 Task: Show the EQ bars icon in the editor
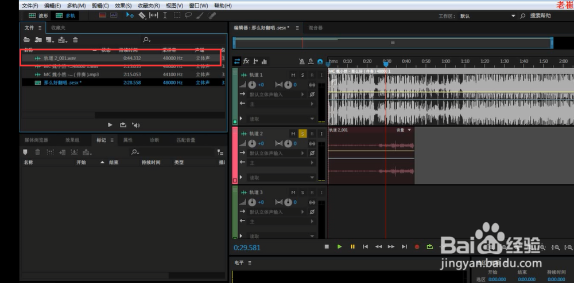click(264, 61)
